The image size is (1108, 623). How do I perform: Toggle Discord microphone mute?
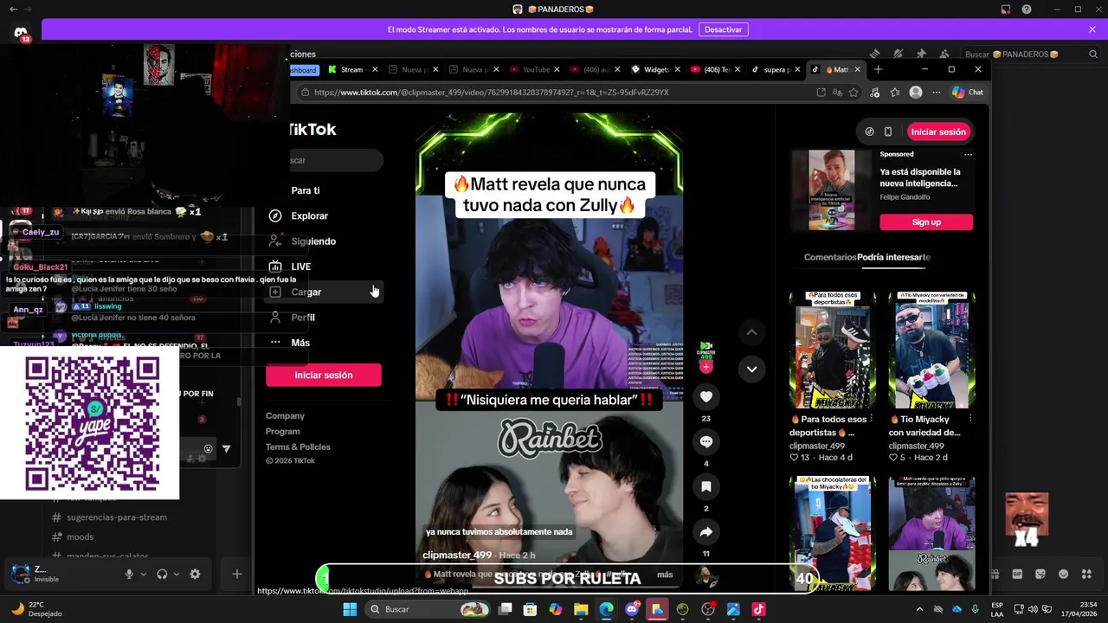(x=129, y=574)
